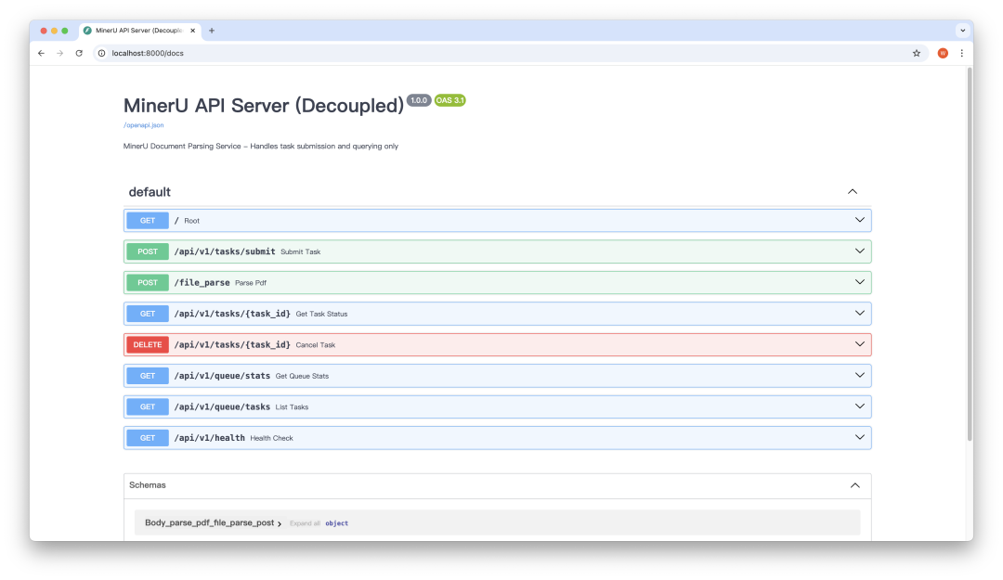Expand the POST /api/v1/tasks/submit endpoint
The image size is (1003, 580).
pos(497,251)
